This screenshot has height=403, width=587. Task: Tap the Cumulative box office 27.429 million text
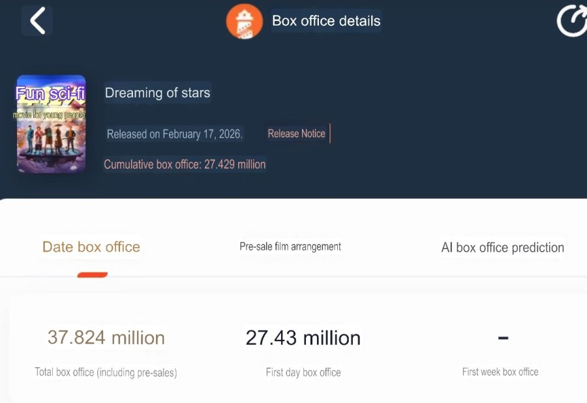(185, 164)
